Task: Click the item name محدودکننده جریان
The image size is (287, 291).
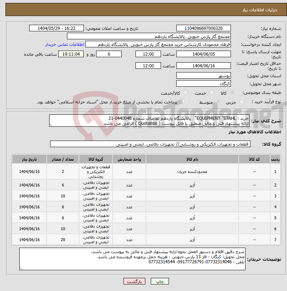Action: click(x=192, y=172)
